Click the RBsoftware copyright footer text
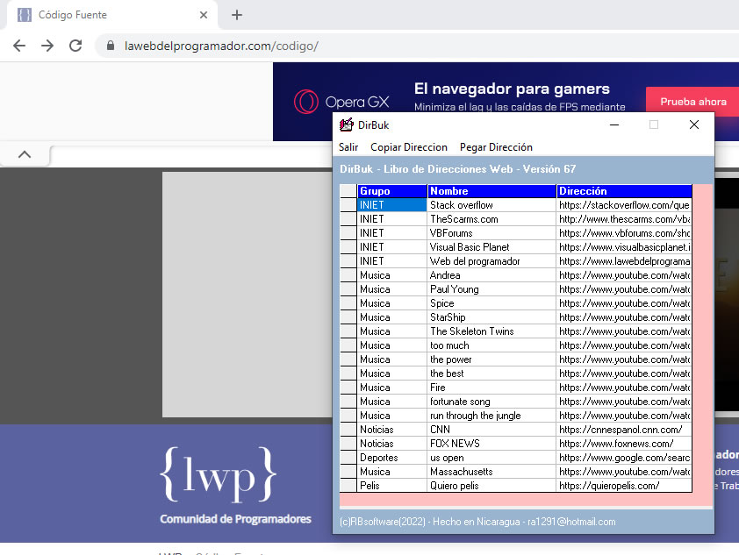The height and width of the screenshot is (555, 739). 477,522
